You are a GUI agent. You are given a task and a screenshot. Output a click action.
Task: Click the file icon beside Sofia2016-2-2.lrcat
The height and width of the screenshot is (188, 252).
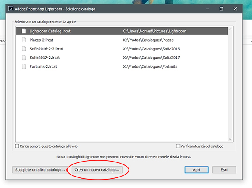coord(24,49)
